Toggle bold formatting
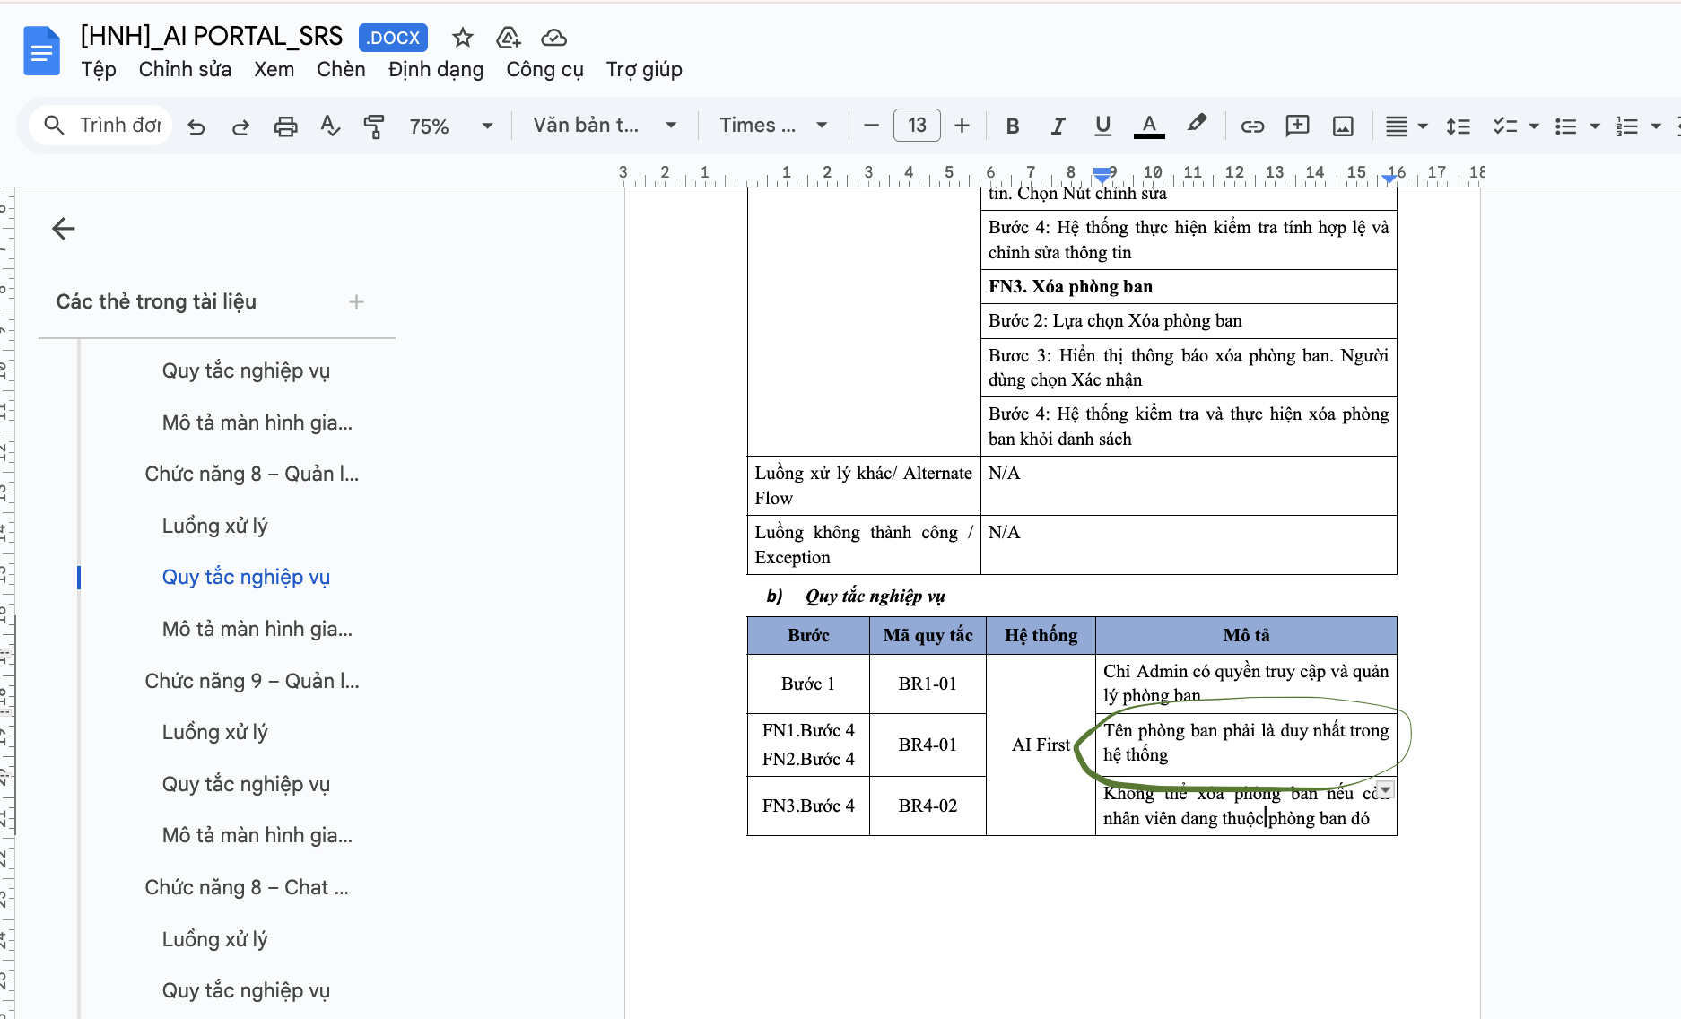This screenshot has width=1681, height=1019. [x=1013, y=126]
